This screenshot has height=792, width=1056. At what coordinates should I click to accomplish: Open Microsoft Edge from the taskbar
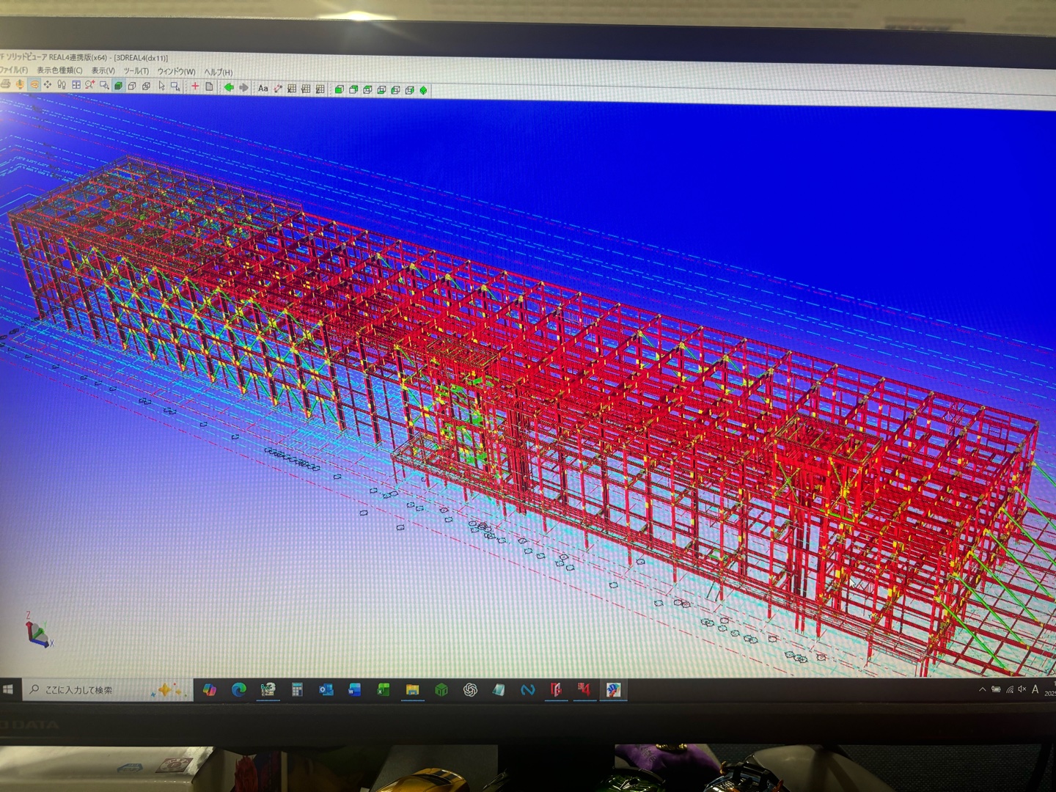coord(238,689)
